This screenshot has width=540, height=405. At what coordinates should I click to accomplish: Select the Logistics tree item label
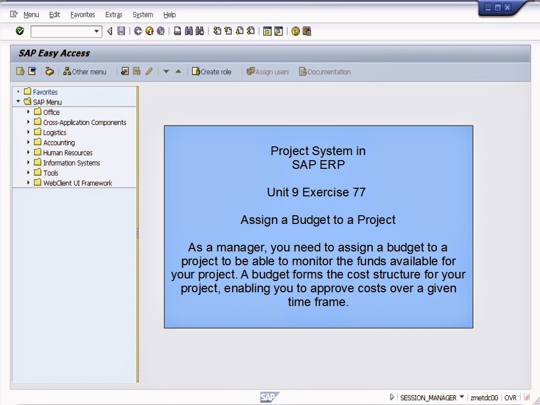tap(55, 133)
